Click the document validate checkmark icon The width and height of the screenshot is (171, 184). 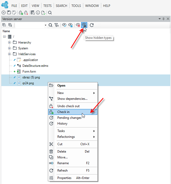[43, 13]
